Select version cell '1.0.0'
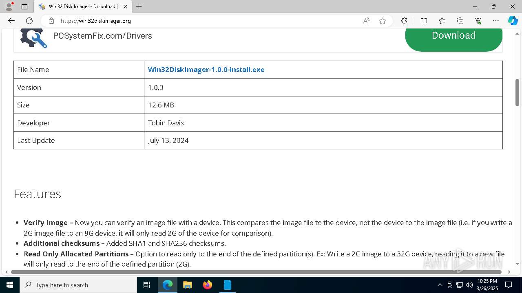Screen dimensions: 522x293 [x=155, y=87]
